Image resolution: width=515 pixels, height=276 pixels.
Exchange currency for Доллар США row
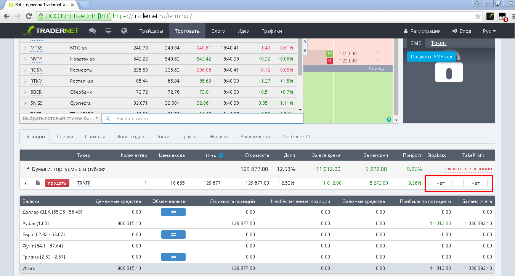point(173,212)
